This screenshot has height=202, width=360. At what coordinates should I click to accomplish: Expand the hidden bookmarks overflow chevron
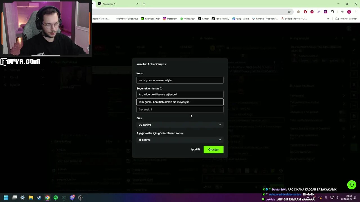328,19
